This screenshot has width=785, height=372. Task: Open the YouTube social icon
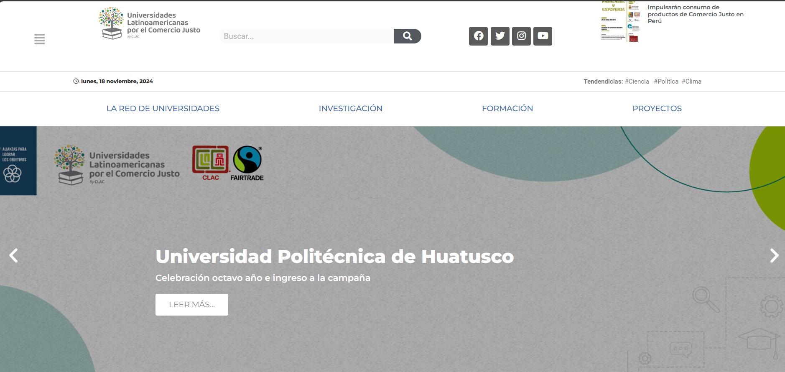(543, 36)
